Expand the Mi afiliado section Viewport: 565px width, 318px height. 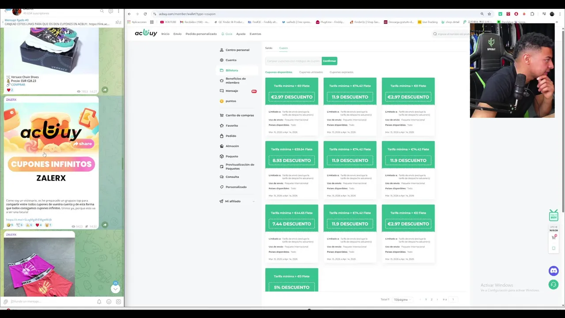tap(237, 201)
